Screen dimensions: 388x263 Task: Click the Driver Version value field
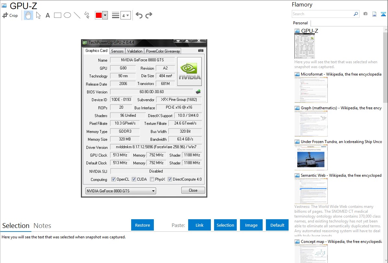[x=156, y=147]
